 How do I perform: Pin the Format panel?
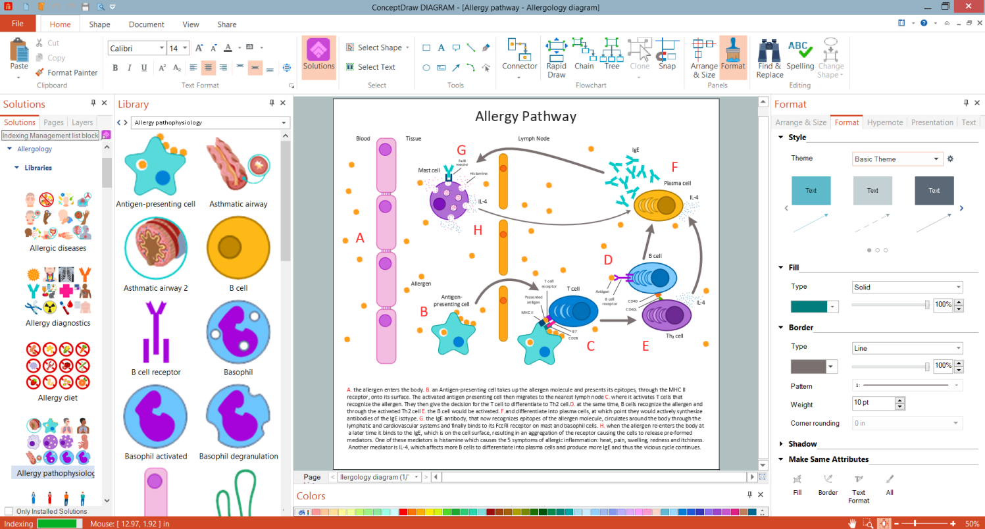[x=967, y=103]
